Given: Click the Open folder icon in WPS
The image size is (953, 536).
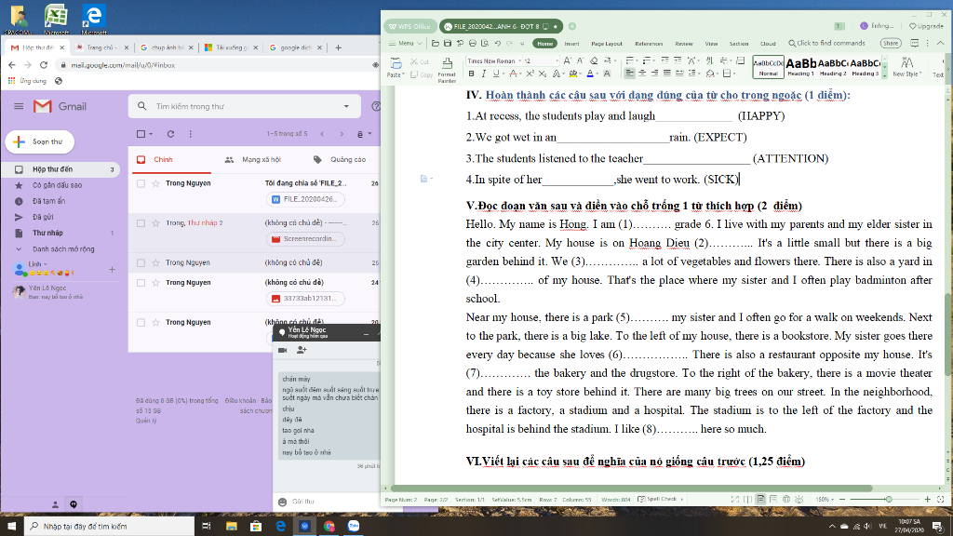Looking at the screenshot, I should point(436,43).
